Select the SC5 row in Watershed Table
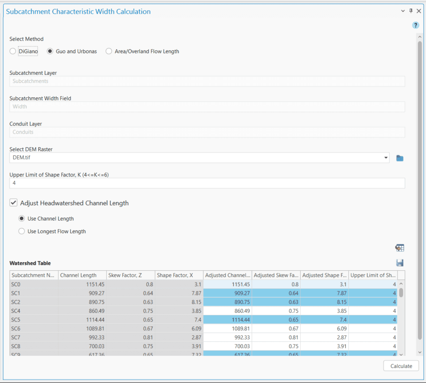The image size is (426, 383). (34, 319)
